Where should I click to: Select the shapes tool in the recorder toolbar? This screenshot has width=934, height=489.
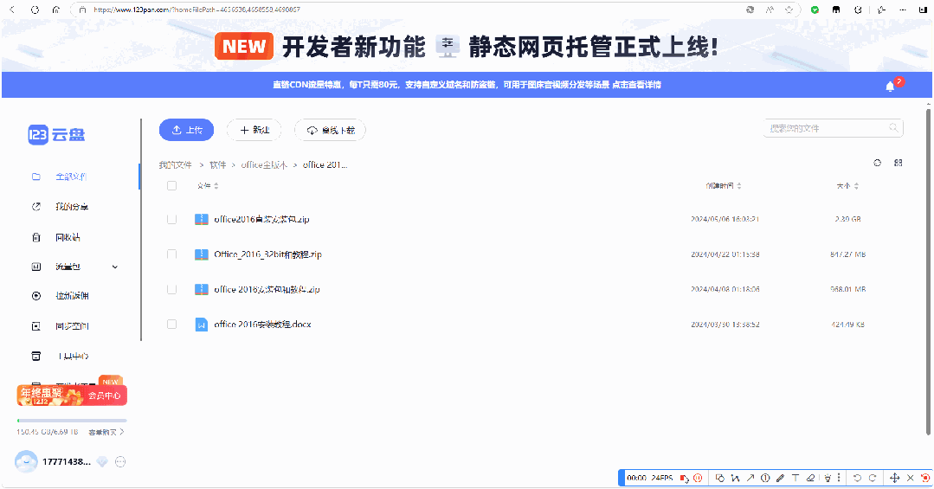tap(719, 478)
